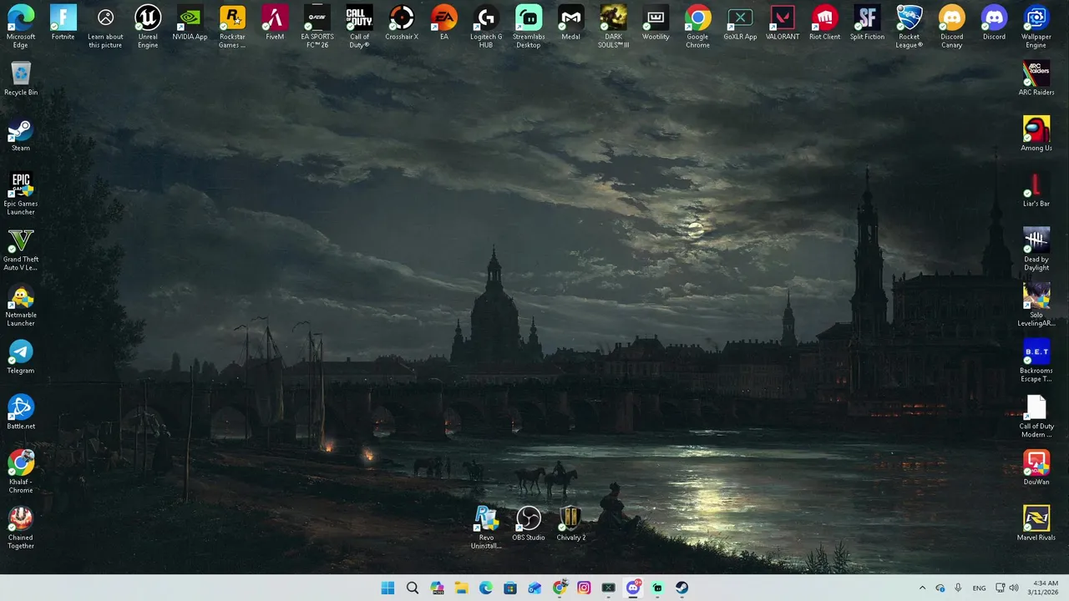Select the 'Khalaf - Chrome' profile shortcut
This screenshot has width=1069, height=601.
pyautogui.click(x=21, y=472)
